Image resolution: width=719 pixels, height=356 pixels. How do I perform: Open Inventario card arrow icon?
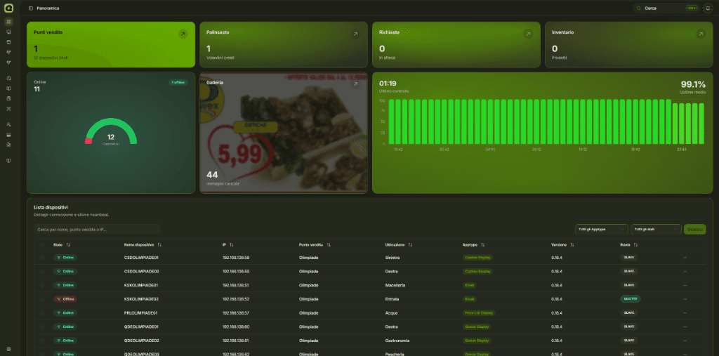coord(701,34)
